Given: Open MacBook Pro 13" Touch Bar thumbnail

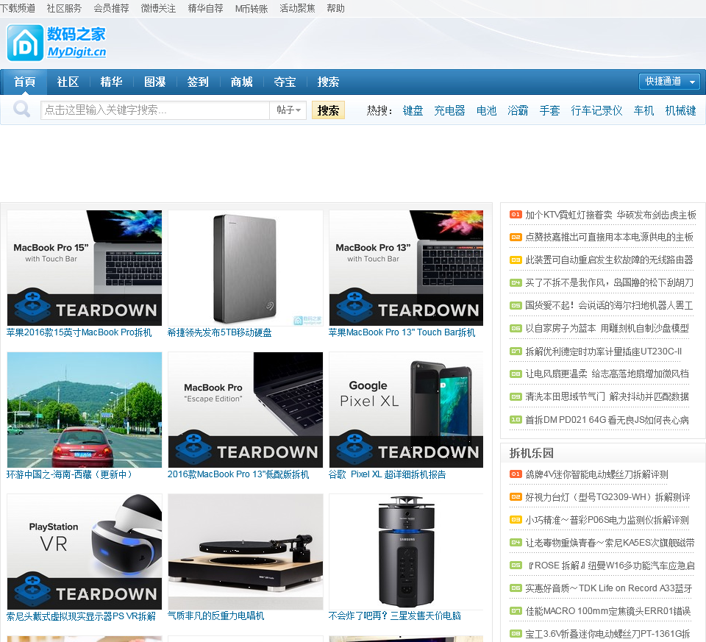Looking at the screenshot, I should [406, 268].
